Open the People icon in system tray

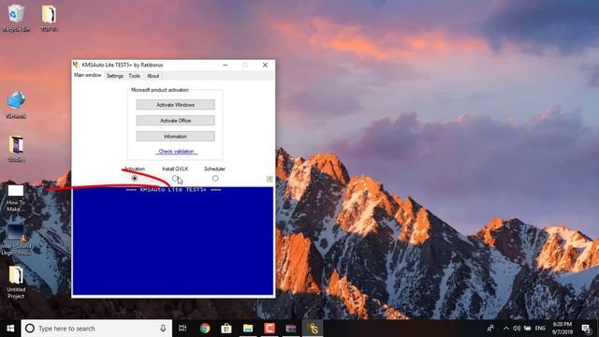point(490,329)
